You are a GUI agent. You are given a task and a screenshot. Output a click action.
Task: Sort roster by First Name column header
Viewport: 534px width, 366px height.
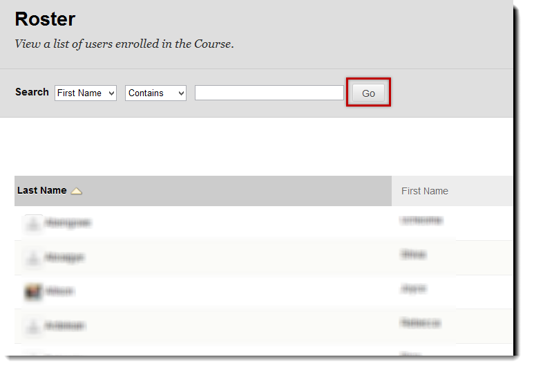(x=425, y=191)
